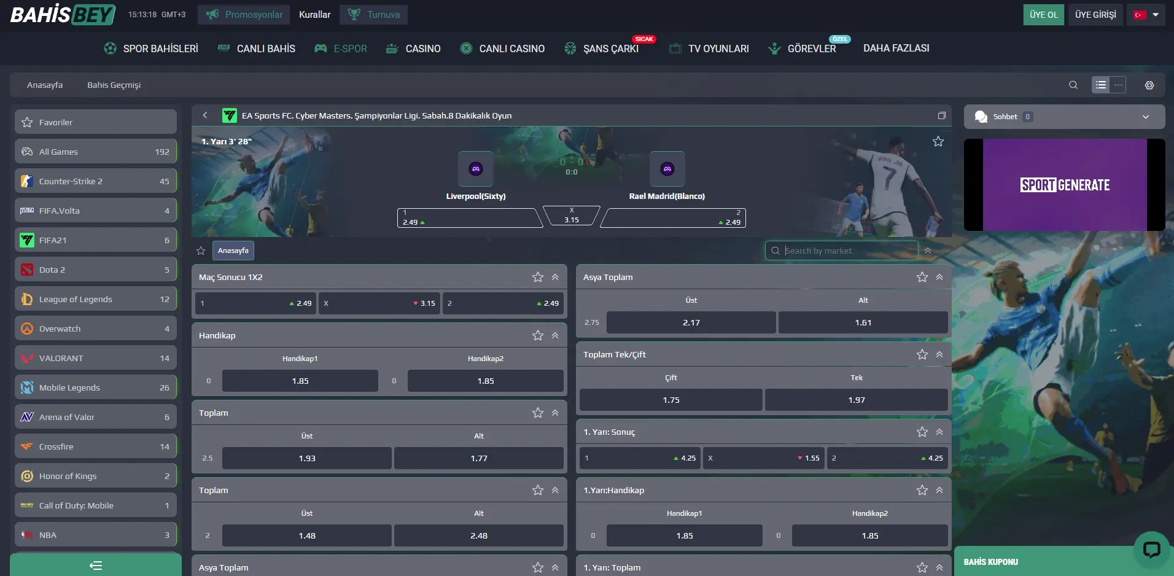Open E-SPOR menu
The width and height of the screenshot is (1174, 576).
341,49
